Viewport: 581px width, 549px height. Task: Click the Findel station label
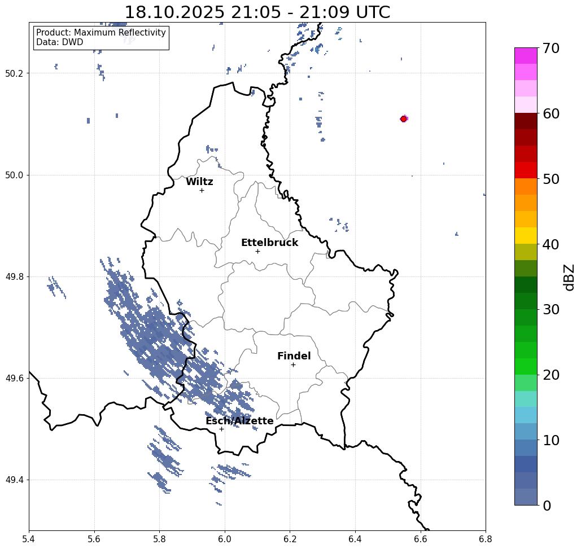[x=294, y=356]
